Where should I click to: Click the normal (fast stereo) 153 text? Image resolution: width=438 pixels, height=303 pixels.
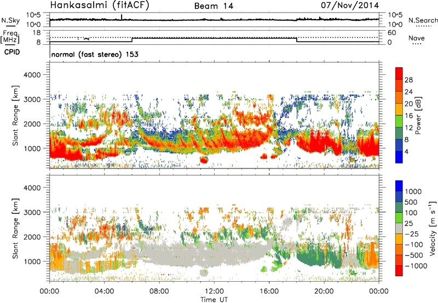[95, 54]
